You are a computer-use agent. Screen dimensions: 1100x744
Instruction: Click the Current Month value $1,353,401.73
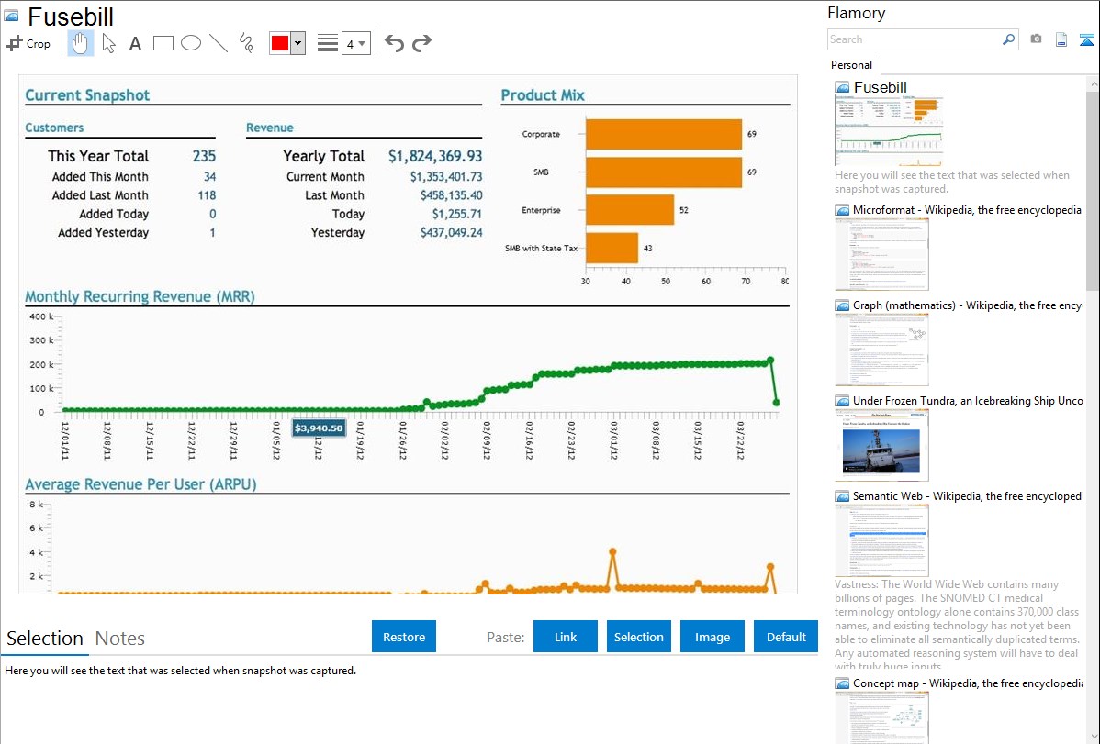pyautogui.click(x=446, y=177)
